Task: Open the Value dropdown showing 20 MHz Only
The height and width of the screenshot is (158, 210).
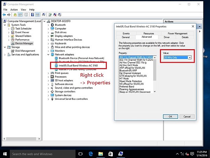Action: pyautogui.click(x=190, y=57)
